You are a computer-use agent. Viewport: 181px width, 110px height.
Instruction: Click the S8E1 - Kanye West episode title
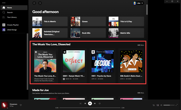pos(74,76)
